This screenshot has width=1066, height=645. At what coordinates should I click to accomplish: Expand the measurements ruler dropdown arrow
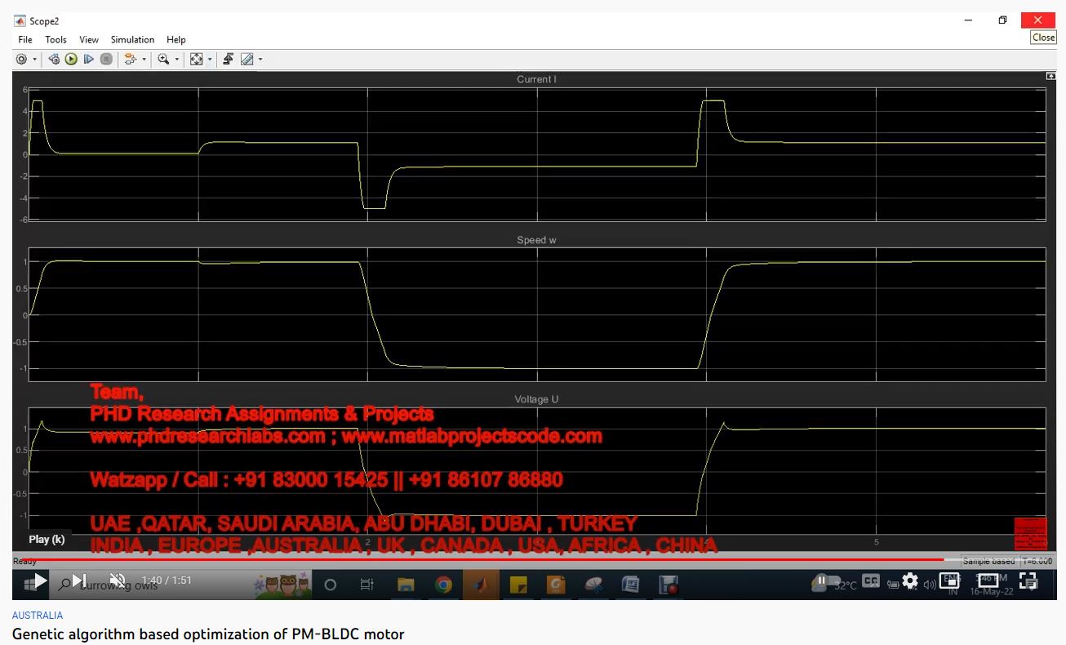(x=260, y=60)
